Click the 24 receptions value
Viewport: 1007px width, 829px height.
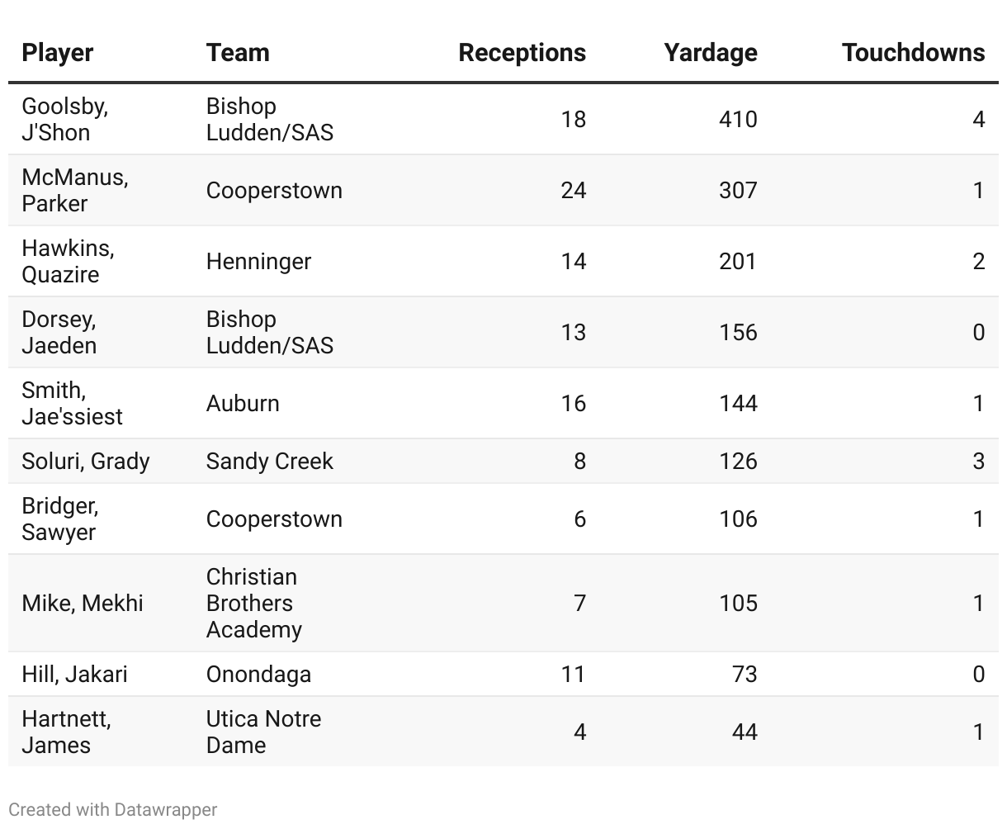[x=573, y=190]
